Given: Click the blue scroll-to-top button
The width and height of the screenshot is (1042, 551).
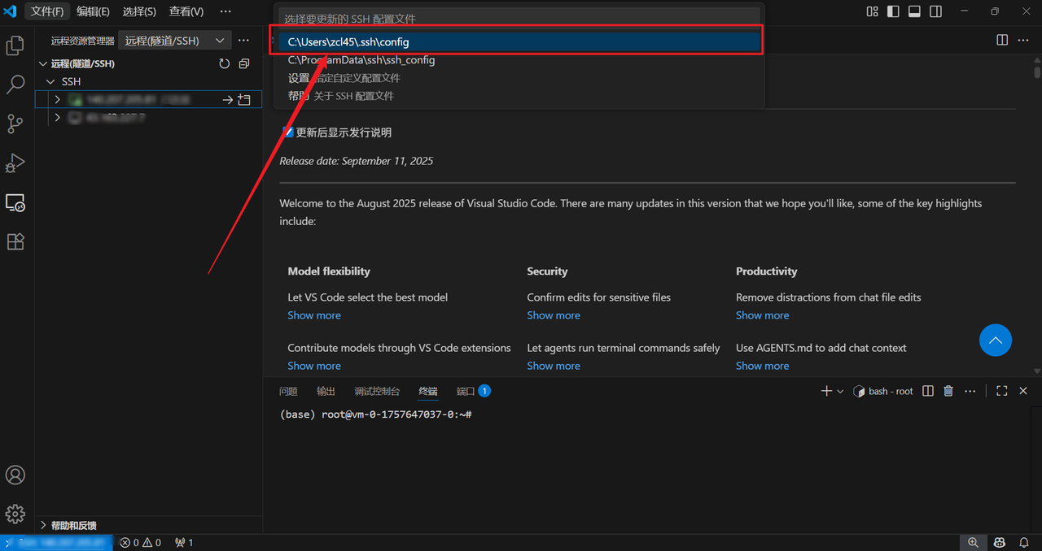Looking at the screenshot, I should click(x=995, y=341).
